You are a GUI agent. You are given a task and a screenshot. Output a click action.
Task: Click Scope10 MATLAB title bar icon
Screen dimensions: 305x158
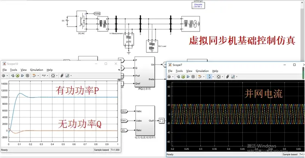click(x=4, y=64)
